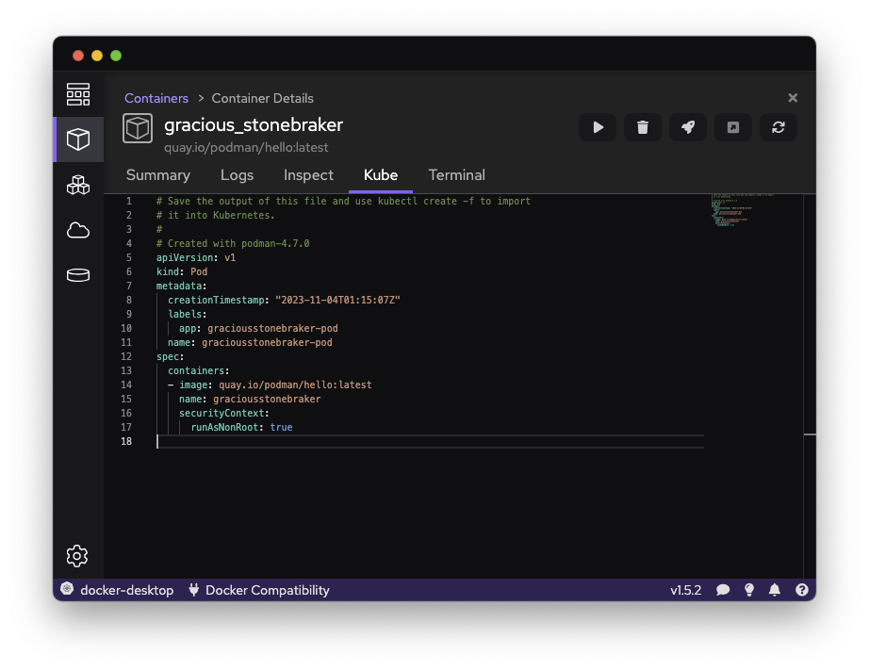Open help question mark icon
Screen dimensions: 869x671
pyautogui.click(x=801, y=590)
